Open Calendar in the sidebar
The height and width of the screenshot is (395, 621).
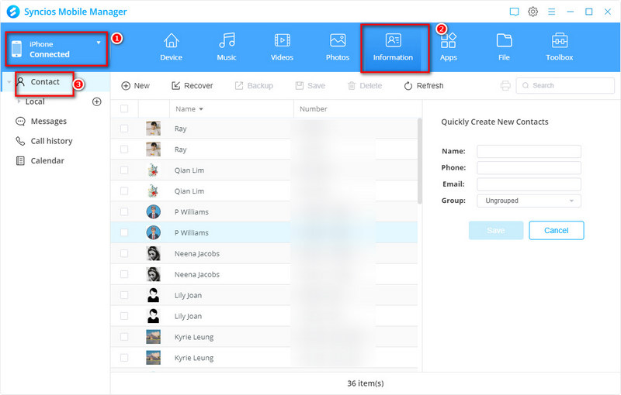pyautogui.click(x=40, y=161)
